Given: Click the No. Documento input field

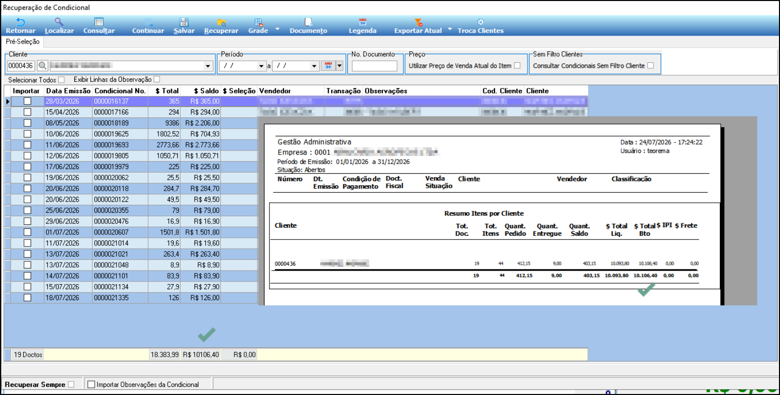Looking at the screenshot, I should click(374, 66).
